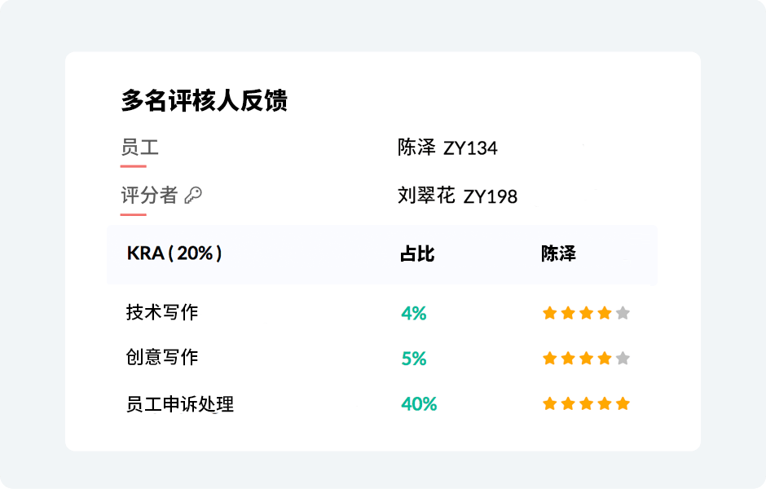766x489 pixels.
Task: Click the first star for 员工申诉处理
Action: click(550, 403)
